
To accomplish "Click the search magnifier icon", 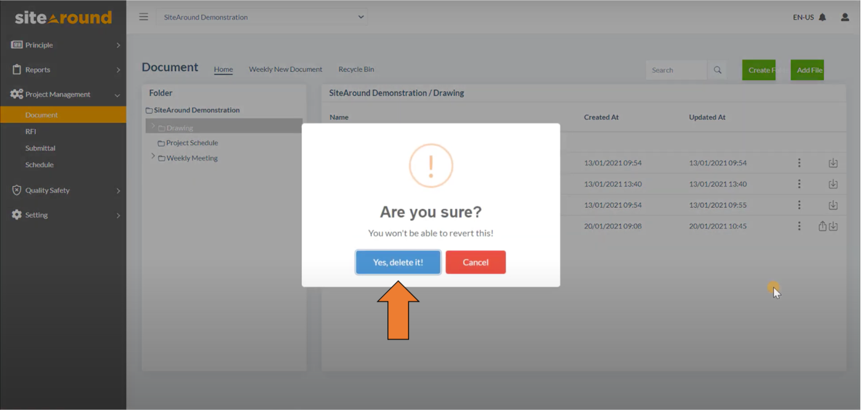I will (717, 69).
